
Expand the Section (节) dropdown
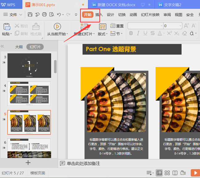pyautogui.click(x=121, y=34)
